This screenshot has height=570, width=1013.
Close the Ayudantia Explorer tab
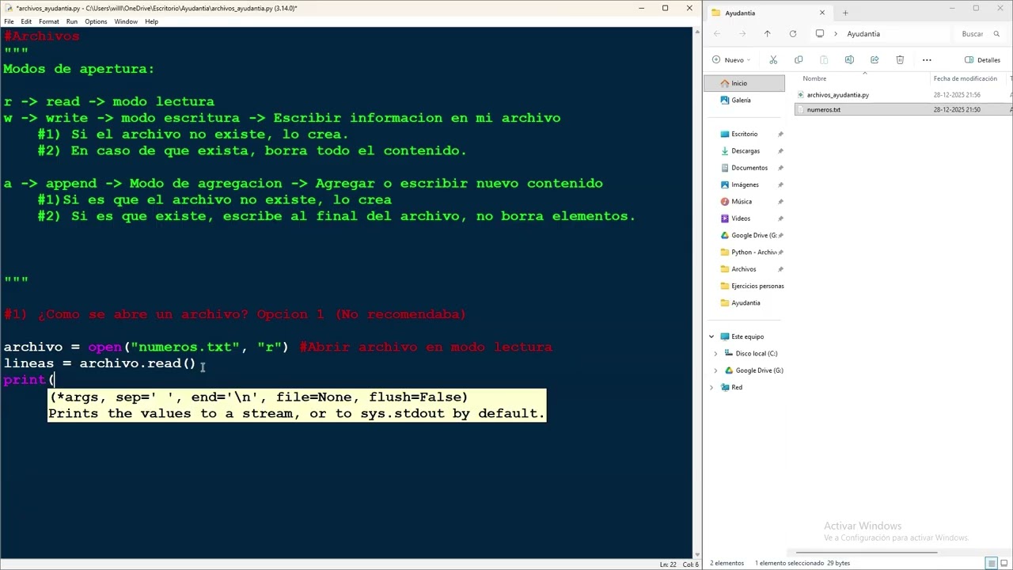(821, 13)
